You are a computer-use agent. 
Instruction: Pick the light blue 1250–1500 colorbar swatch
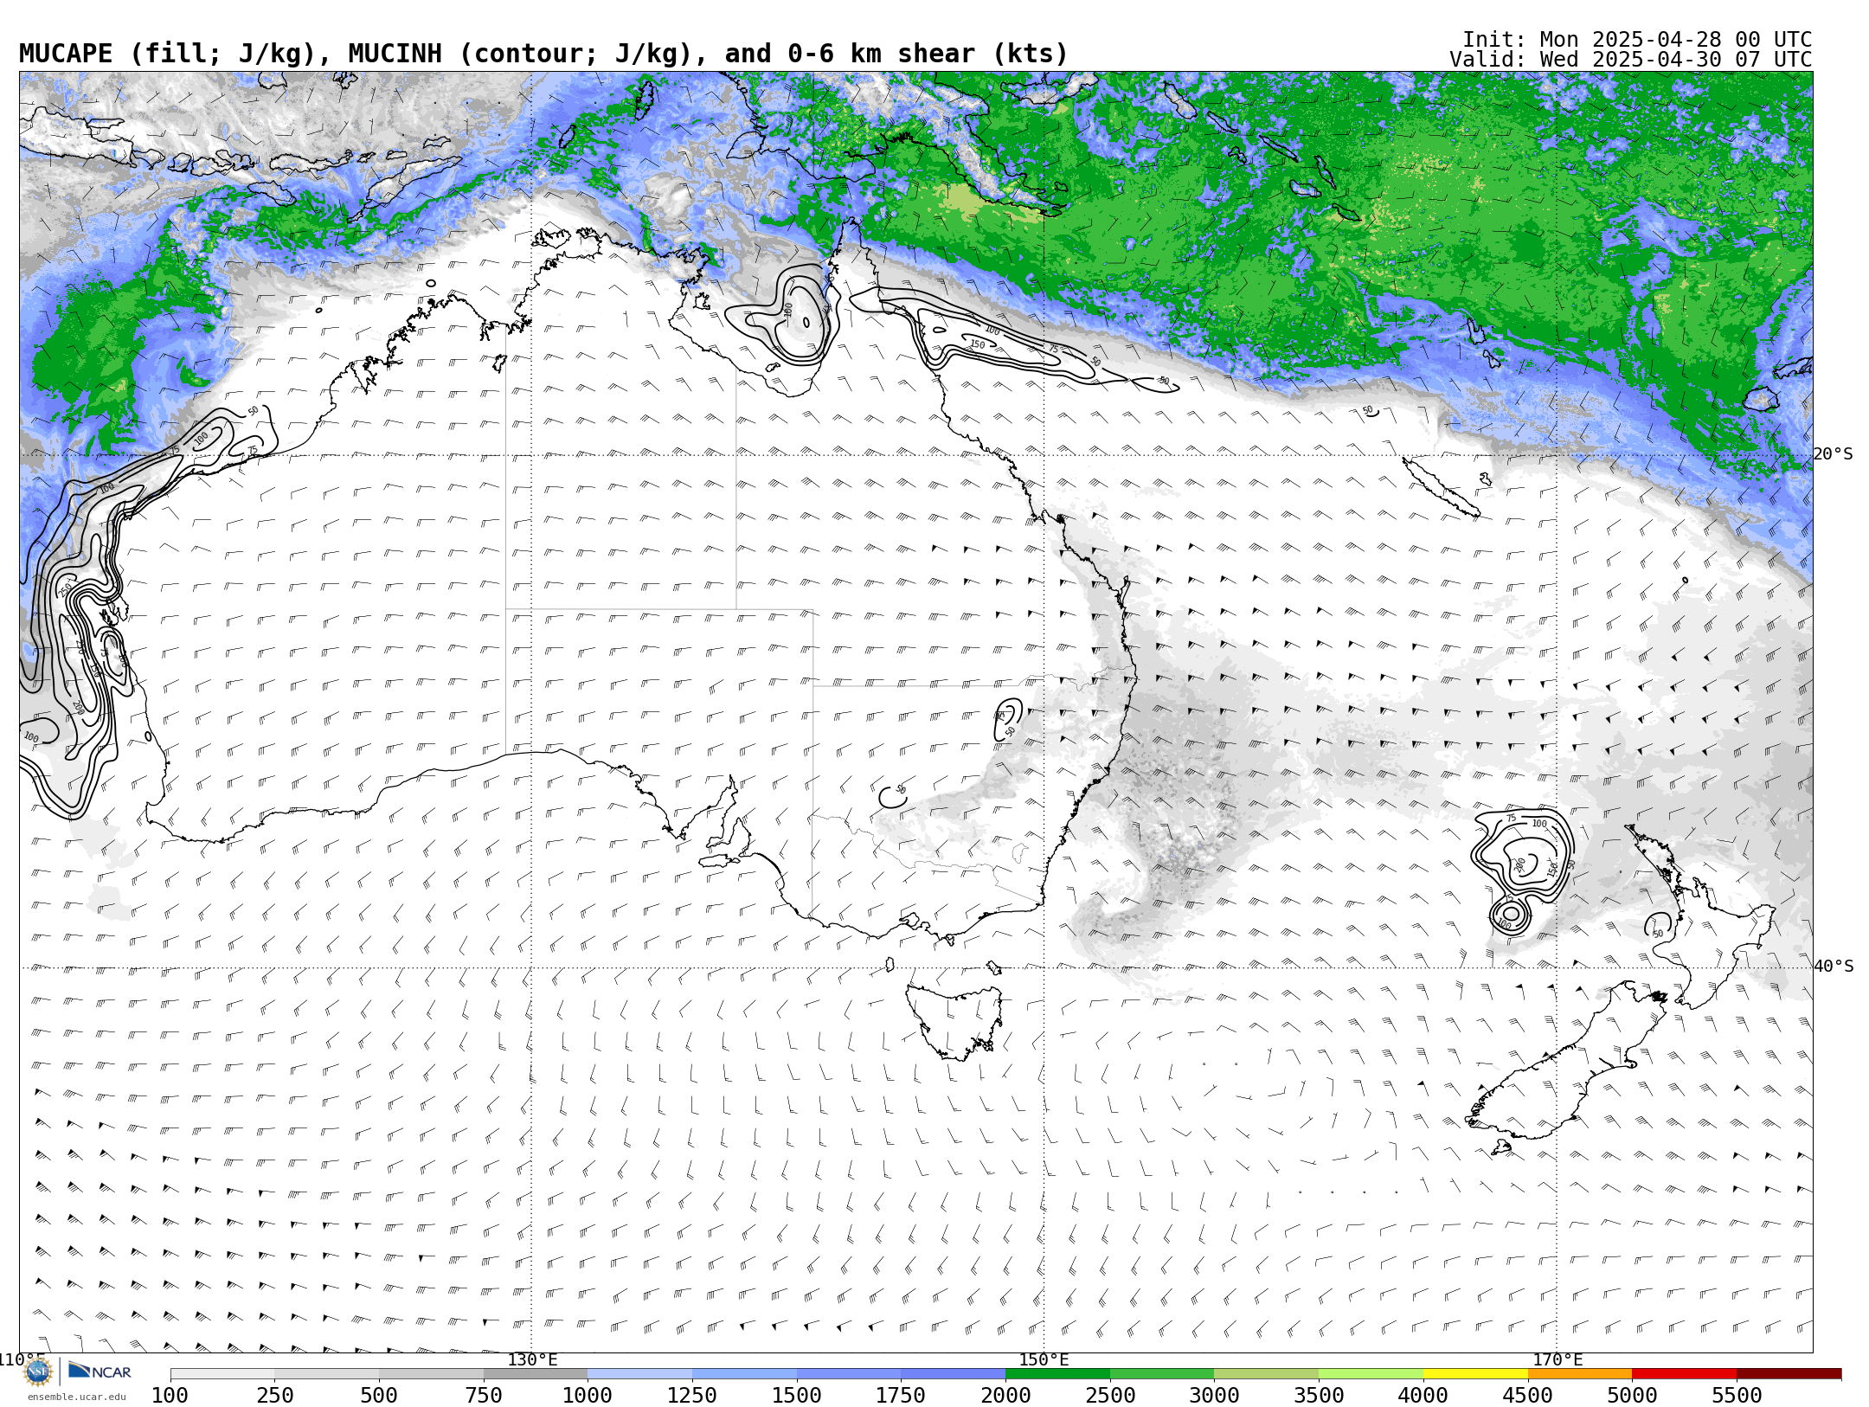tap(744, 1374)
